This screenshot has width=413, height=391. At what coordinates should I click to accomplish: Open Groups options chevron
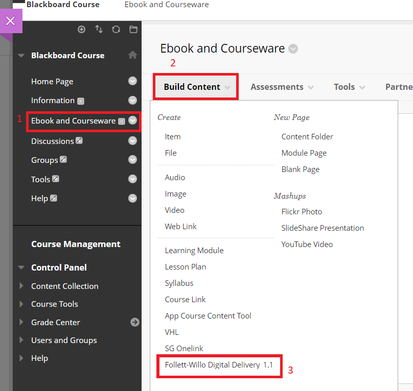click(x=132, y=160)
